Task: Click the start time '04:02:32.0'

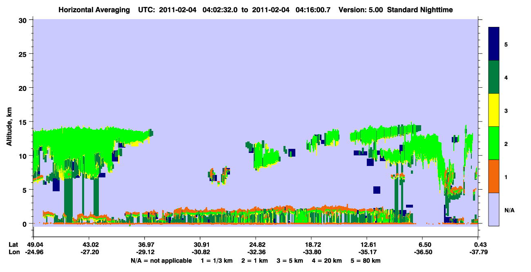Action: click(x=219, y=9)
